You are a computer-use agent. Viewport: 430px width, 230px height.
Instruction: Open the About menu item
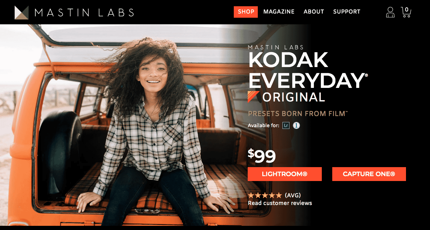point(314,12)
